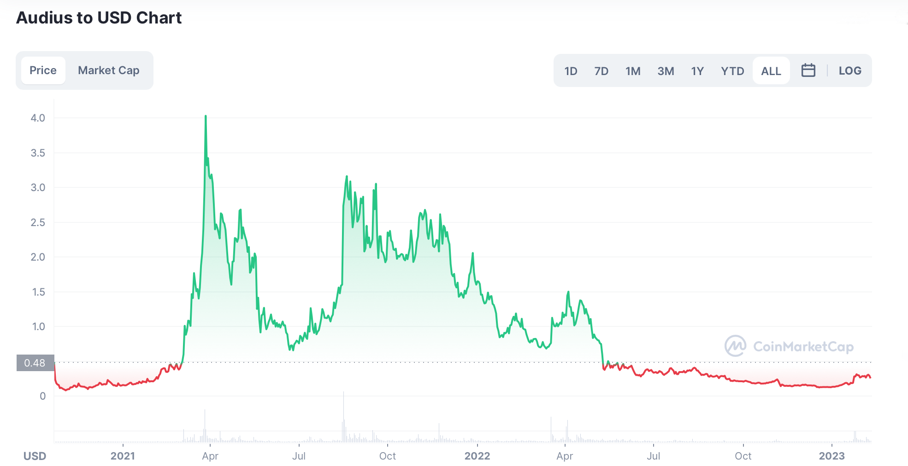Toggle the LOG scale option

[x=850, y=70]
